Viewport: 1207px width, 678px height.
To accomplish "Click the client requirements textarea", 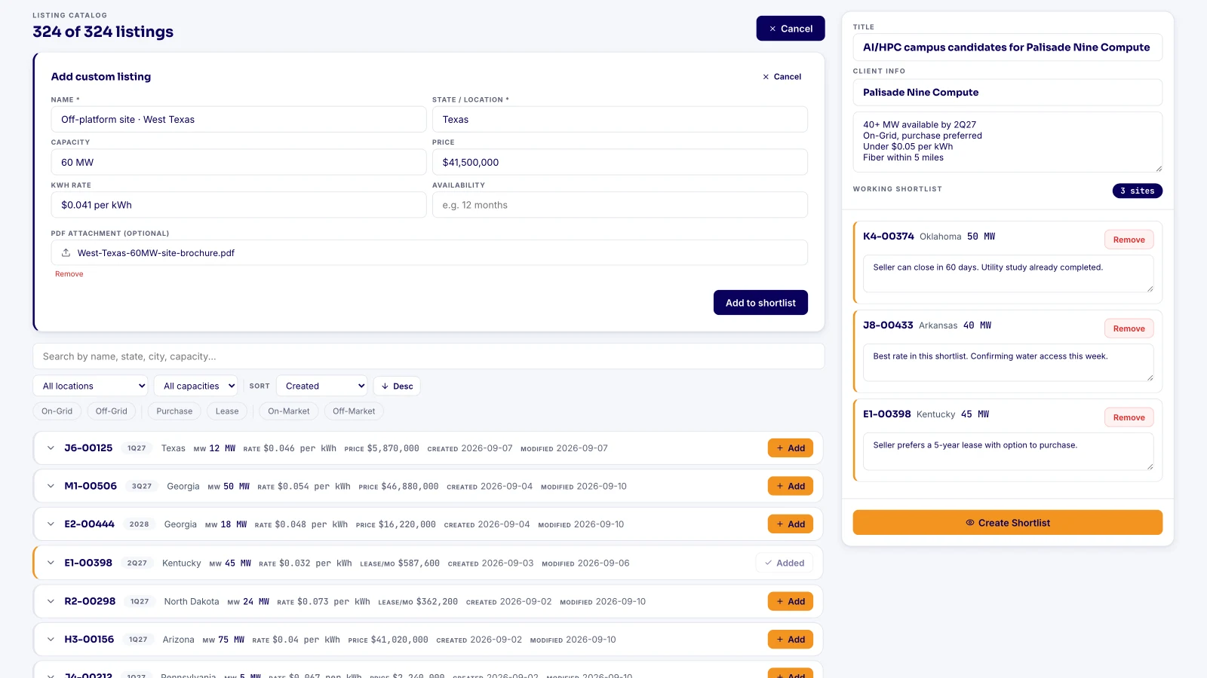I will click(1008, 142).
